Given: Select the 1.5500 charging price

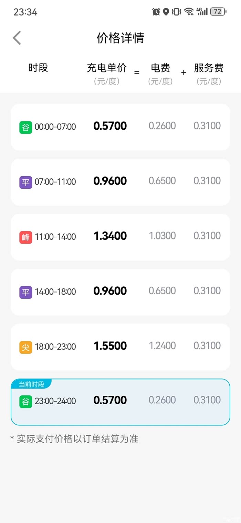Looking at the screenshot, I should [110, 346].
